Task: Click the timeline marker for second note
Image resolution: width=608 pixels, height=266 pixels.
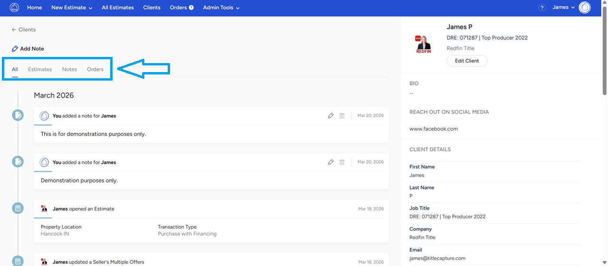Action: click(18, 162)
